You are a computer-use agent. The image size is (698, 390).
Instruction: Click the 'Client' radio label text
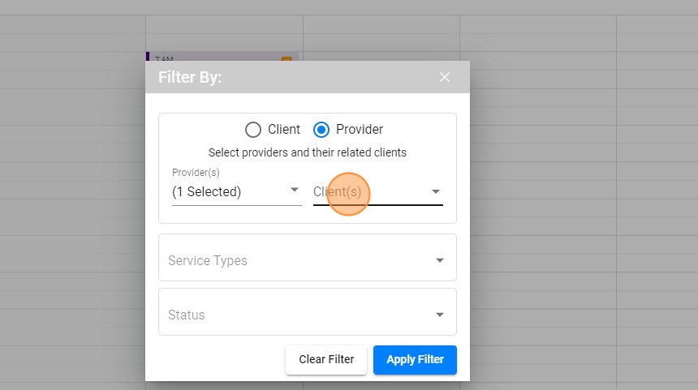tap(283, 130)
